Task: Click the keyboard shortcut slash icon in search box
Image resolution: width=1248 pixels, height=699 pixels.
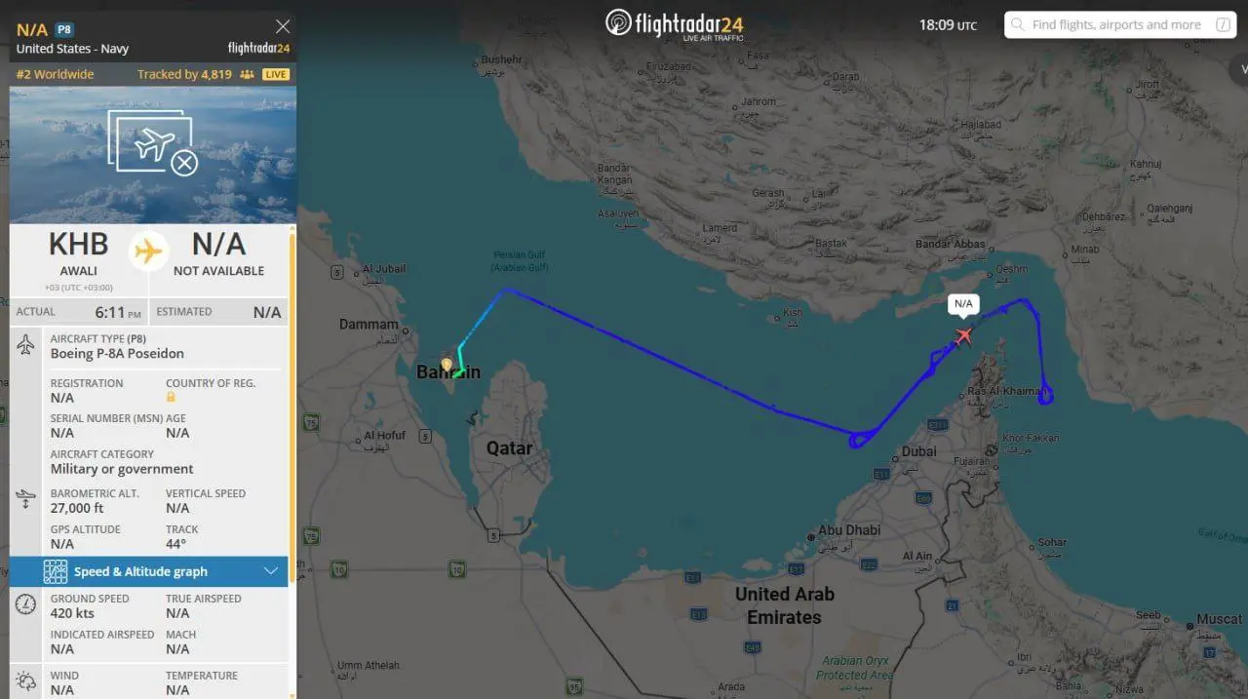Action: coord(1223,24)
